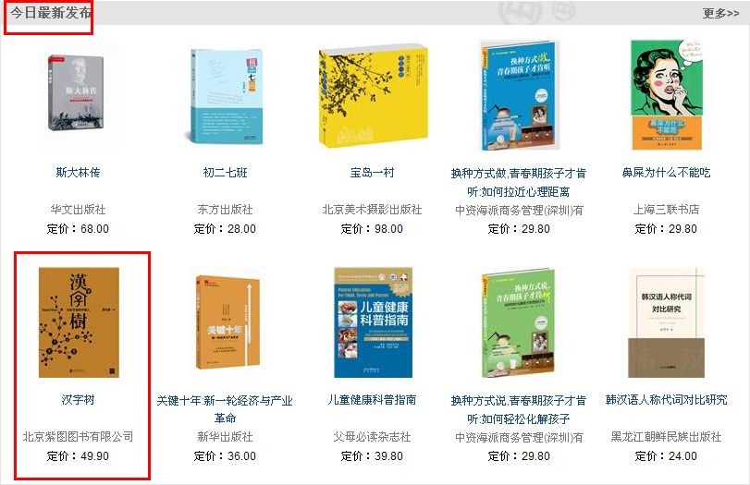The image size is (750, 485).
Task: Open 换种方式说,青春期孩子才肯听 title link
Action: pyautogui.click(x=519, y=409)
